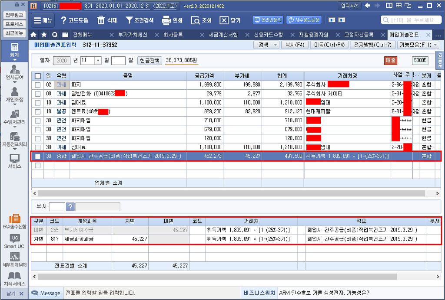Click the book icon in title bar
This screenshot has height=300, width=445.
pos(389,6)
